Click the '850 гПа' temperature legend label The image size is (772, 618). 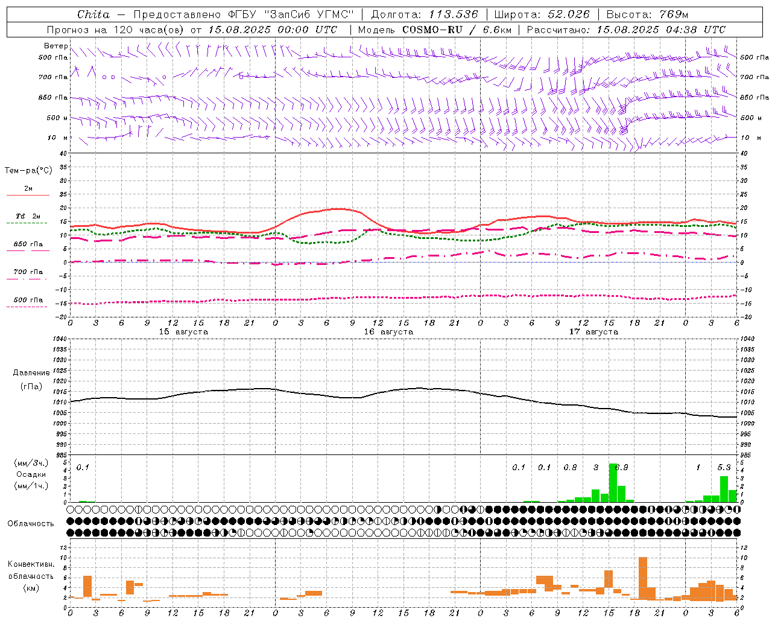click(x=28, y=244)
